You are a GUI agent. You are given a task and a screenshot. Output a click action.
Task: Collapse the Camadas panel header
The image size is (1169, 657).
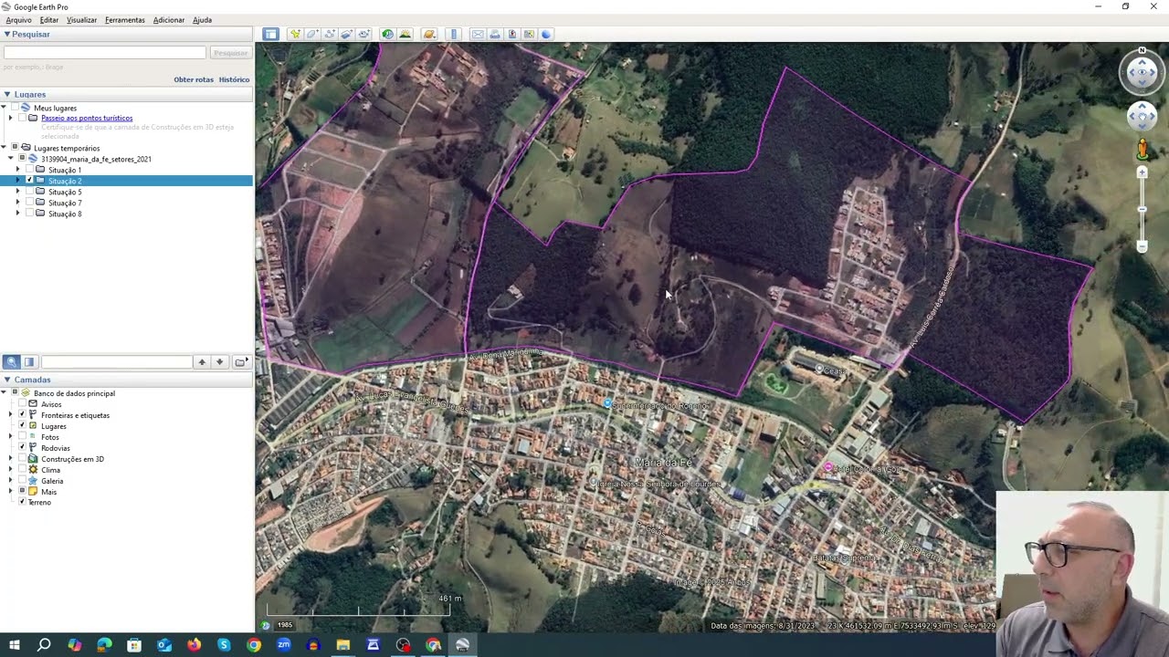coord(6,380)
